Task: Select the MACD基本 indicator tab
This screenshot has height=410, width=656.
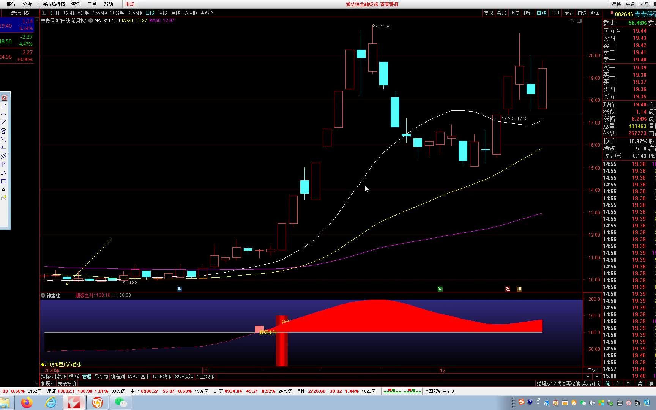Action: [x=139, y=377]
